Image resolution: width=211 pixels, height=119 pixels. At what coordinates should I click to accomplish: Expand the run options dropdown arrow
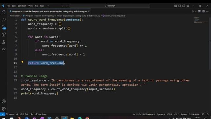pos(196,12)
